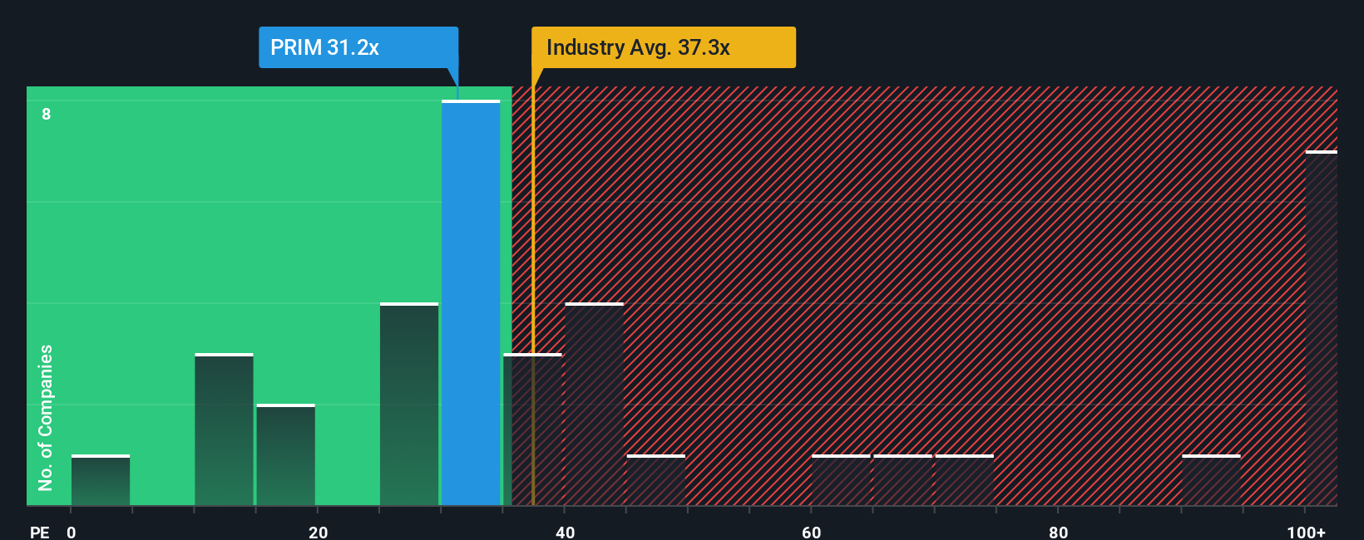Click the '80' x-axis tick label
Image resolution: width=1364 pixels, height=540 pixels.
[1058, 532]
